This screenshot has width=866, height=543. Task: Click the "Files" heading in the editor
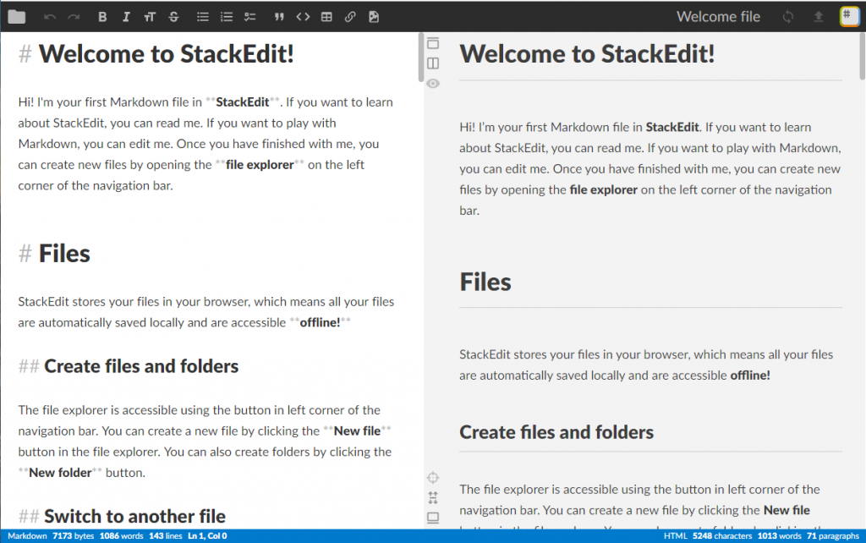64,254
